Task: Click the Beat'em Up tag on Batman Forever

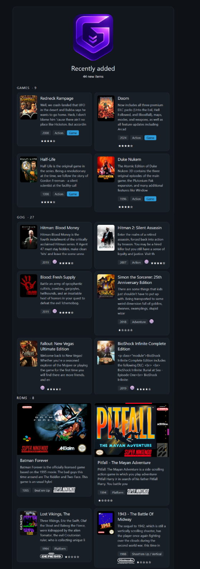Action: pyautogui.click(x=42, y=490)
